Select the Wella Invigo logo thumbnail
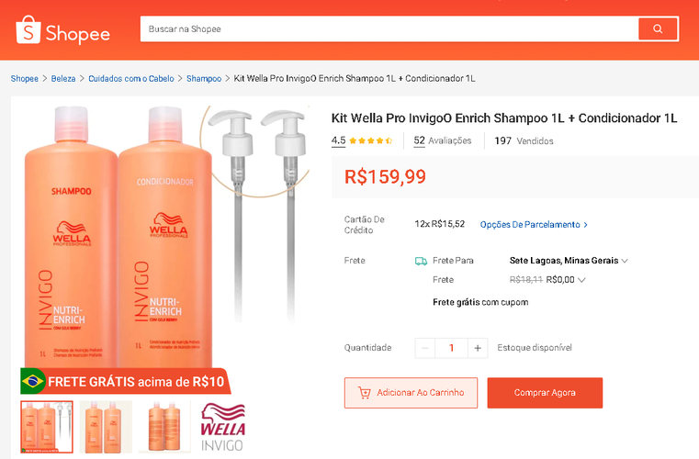 click(x=222, y=427)
